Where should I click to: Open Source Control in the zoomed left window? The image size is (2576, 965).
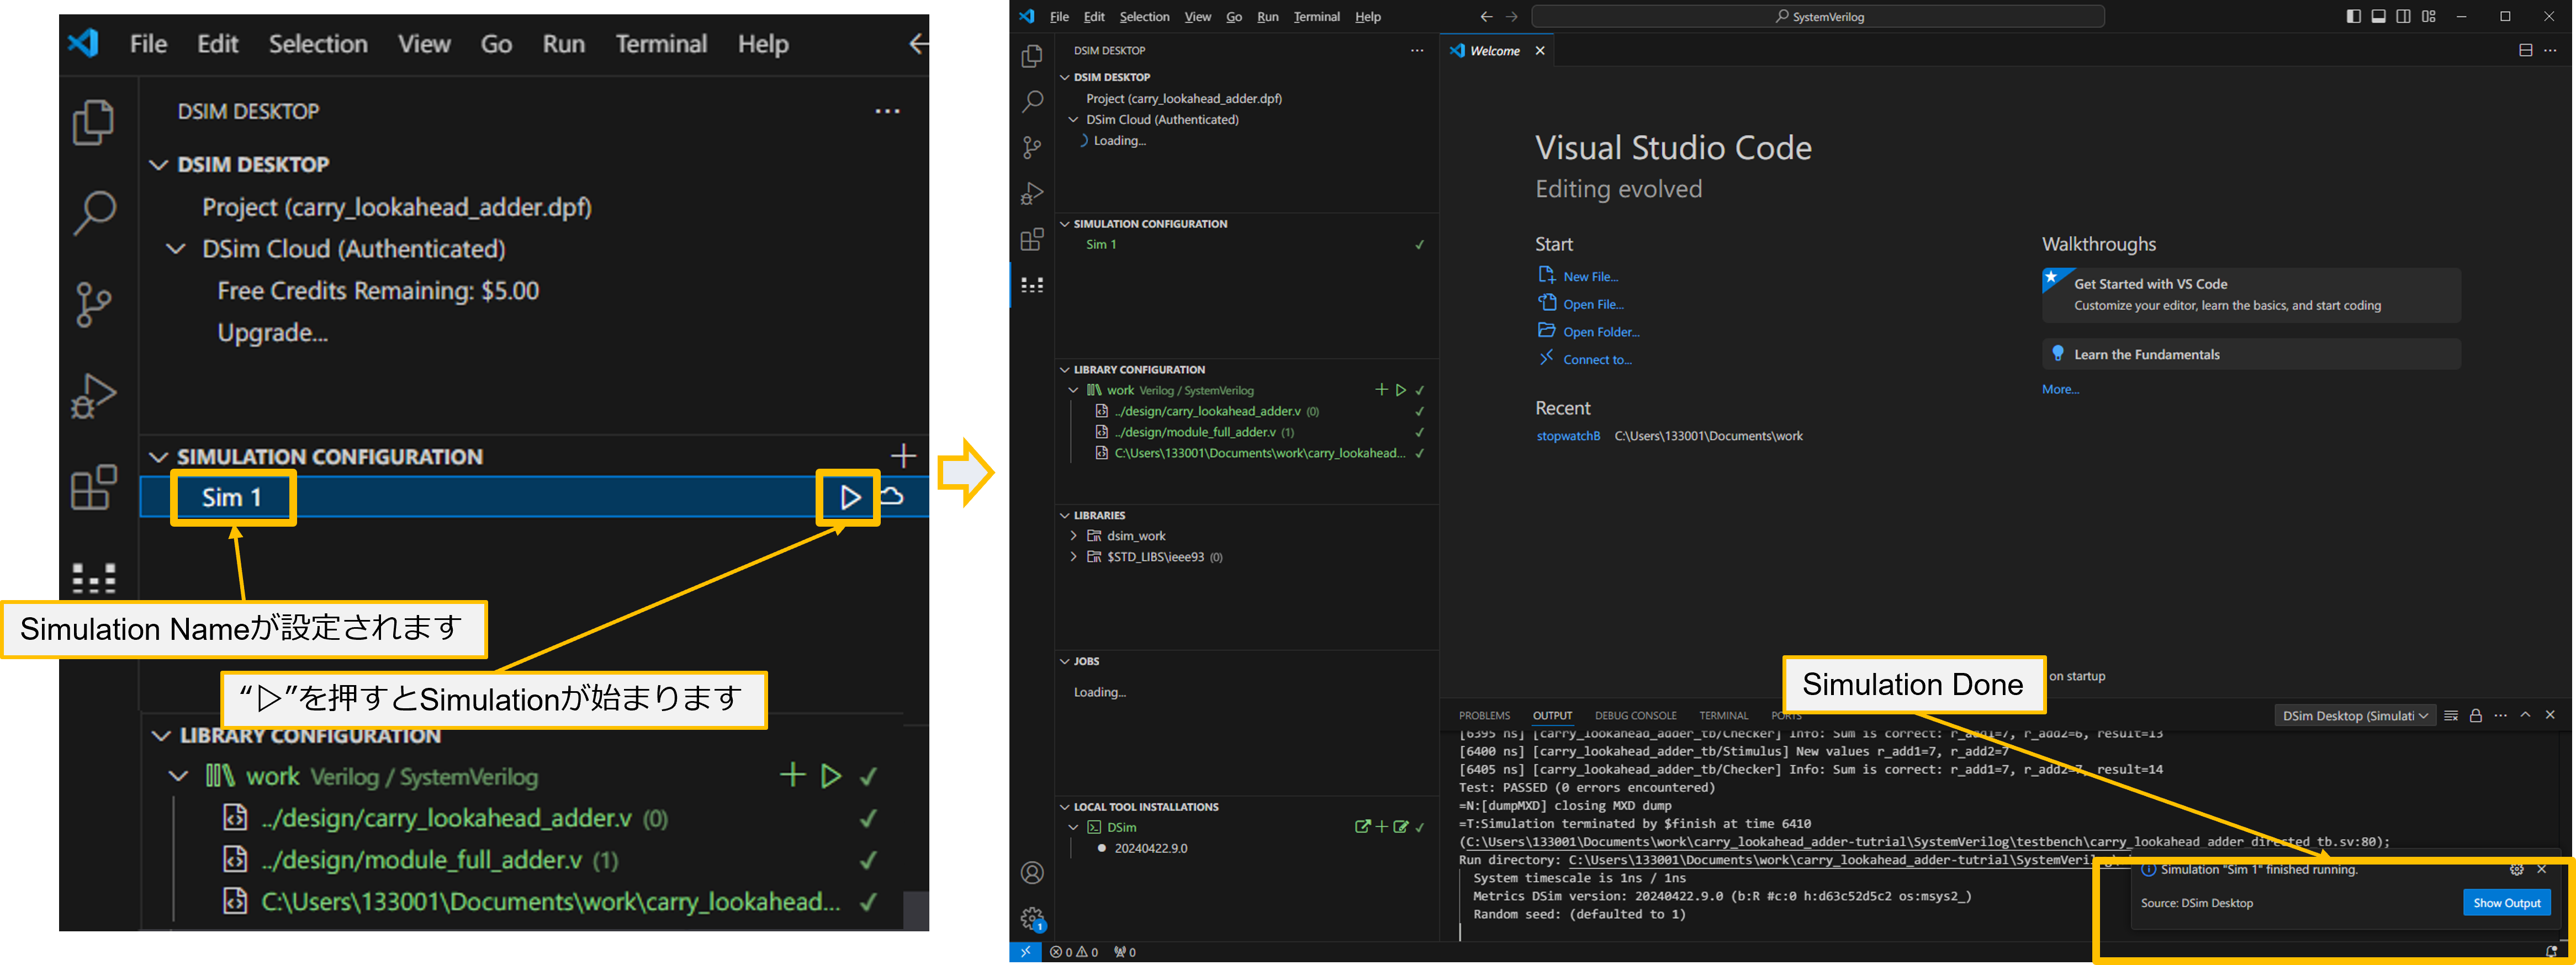click(94, 304)
